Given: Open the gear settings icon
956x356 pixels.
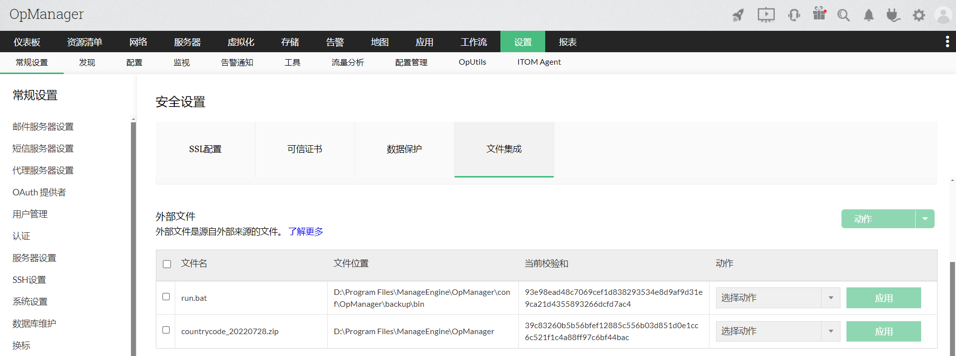Looking at the screenshot, I should pyautogui.click(x=919, y=15).
